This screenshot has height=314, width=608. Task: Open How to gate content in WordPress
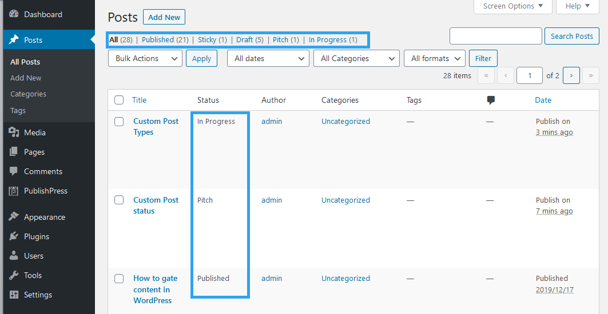[155, 289]
